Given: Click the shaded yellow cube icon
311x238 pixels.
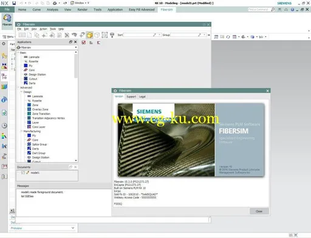Looking at the screenshot, I should pos(89,35).
